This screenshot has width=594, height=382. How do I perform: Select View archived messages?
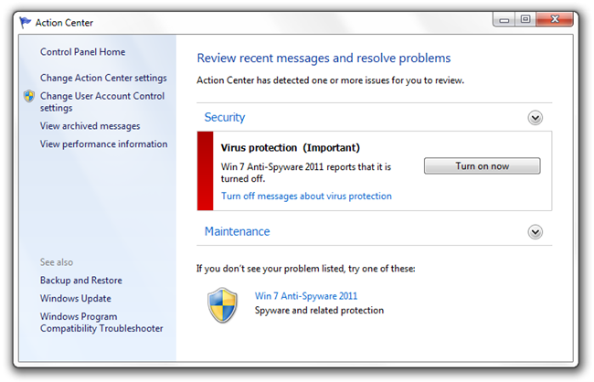[90, 126]
